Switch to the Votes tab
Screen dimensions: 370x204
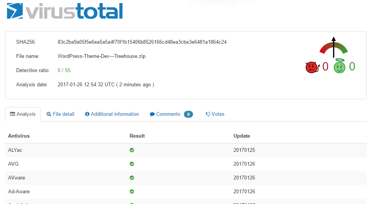(215, 114)
